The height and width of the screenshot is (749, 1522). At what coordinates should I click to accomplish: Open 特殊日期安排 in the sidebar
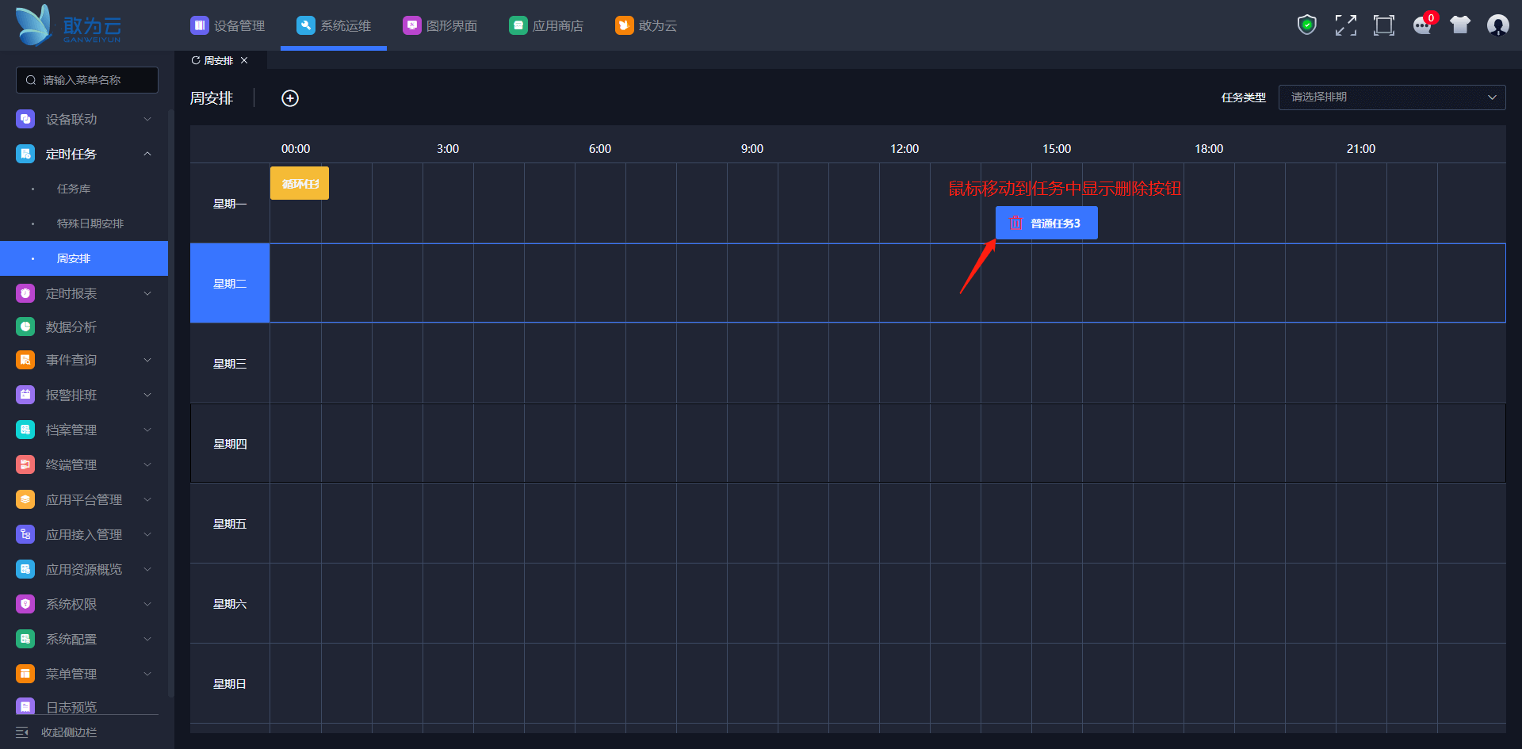click(x=90, y=224)
